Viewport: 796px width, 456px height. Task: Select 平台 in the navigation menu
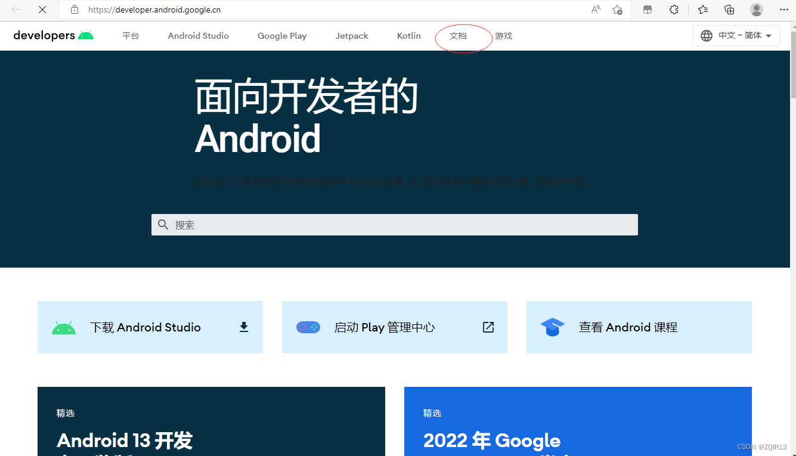click(131, 36)
